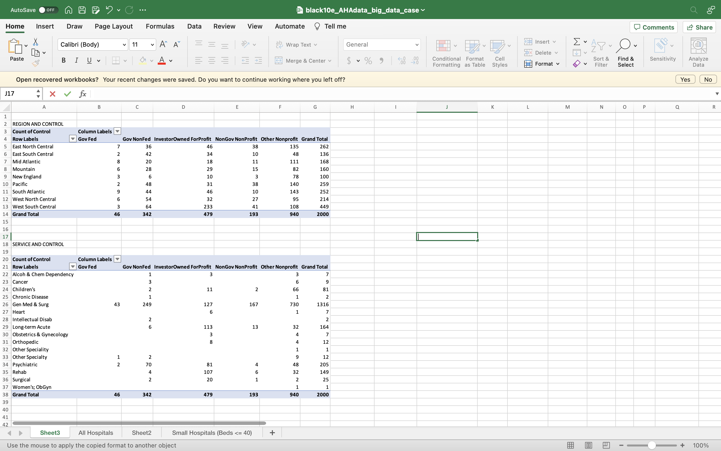Click Yes to continue recovered workbook
Screen dimensions: 721x451
[685, 79]
